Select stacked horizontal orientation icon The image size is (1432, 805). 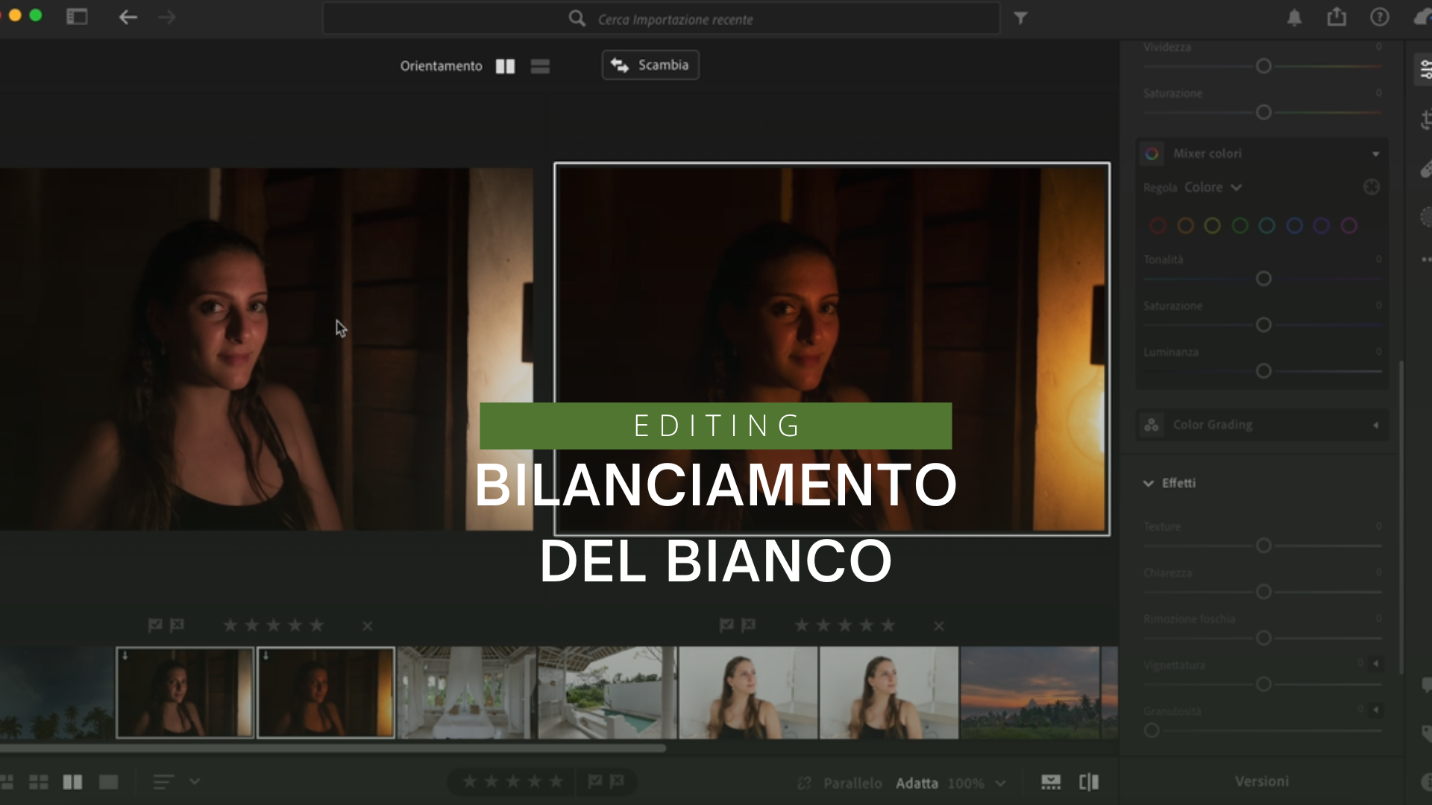pyautogui.click(x=540, y=66)
